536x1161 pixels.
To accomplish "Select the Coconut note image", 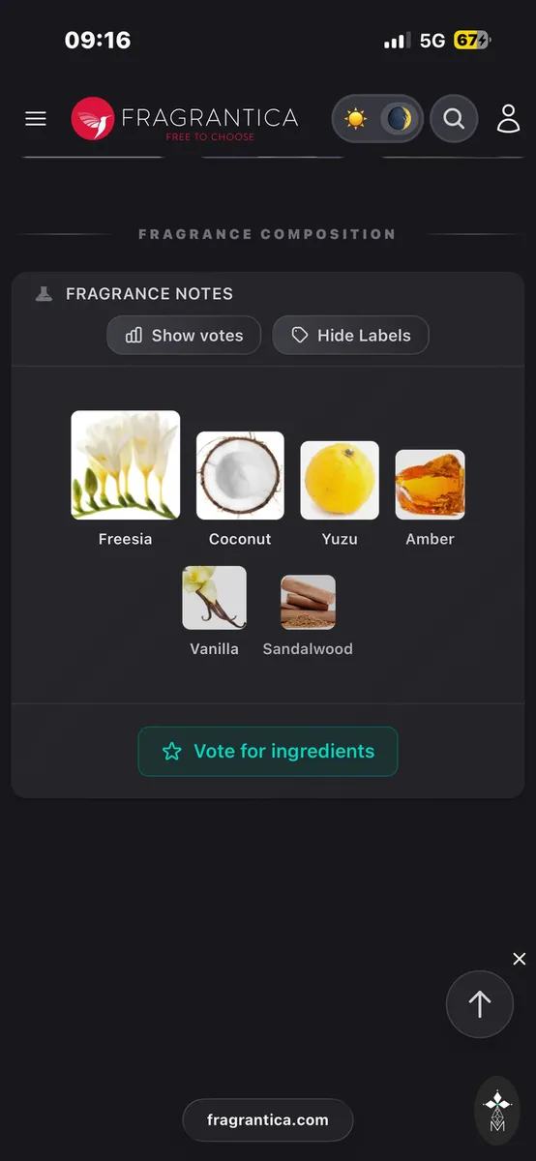I will pos(240,476).
